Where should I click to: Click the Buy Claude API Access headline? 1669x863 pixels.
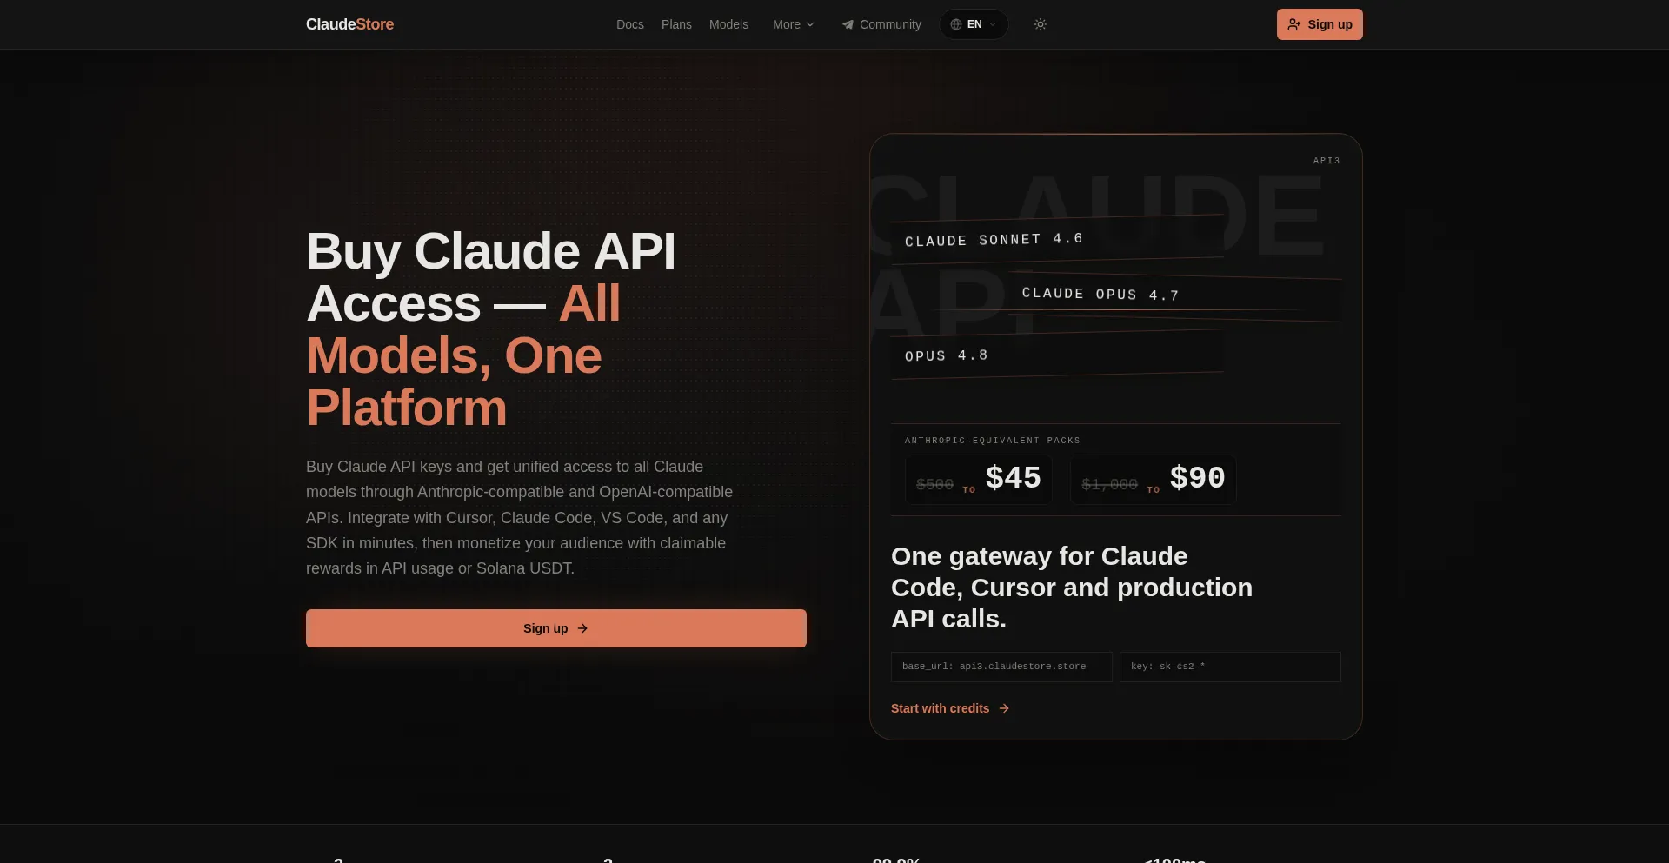click(491, 329)
